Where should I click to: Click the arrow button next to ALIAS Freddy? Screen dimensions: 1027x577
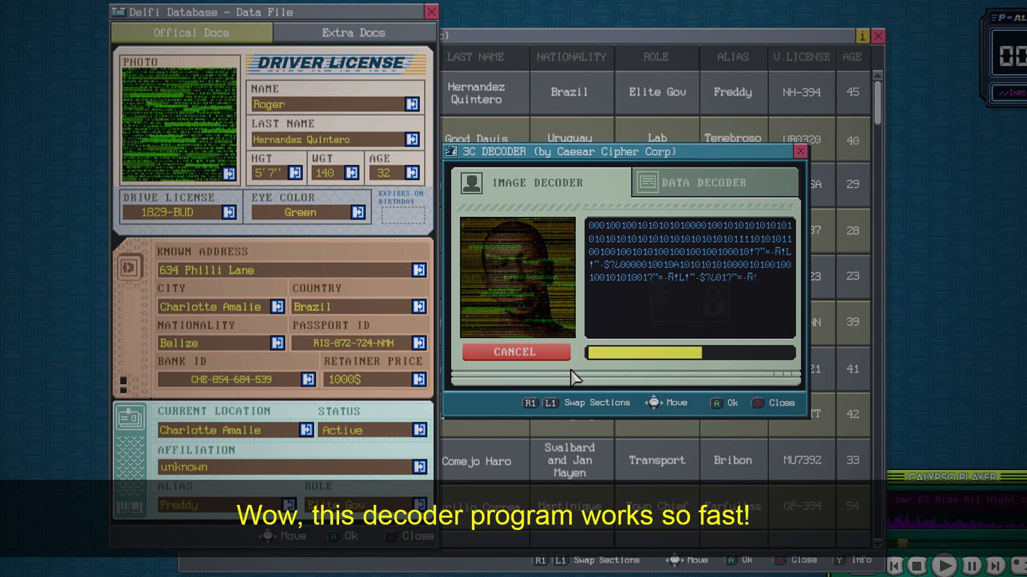tap(289, 505)
